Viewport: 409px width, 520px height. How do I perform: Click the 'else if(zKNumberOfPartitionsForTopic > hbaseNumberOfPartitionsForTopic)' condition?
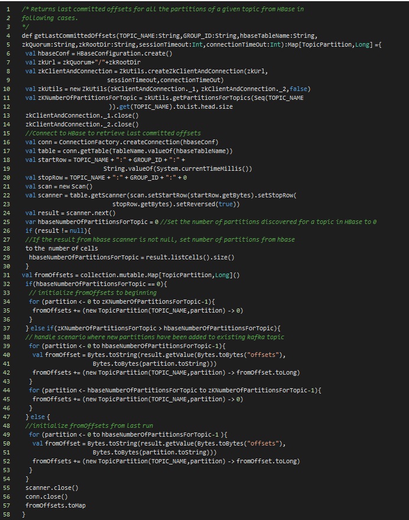click(154, 329)
